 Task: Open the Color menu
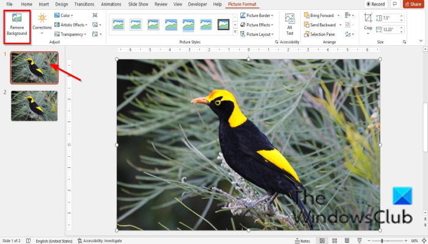click(x=64, y=15)
